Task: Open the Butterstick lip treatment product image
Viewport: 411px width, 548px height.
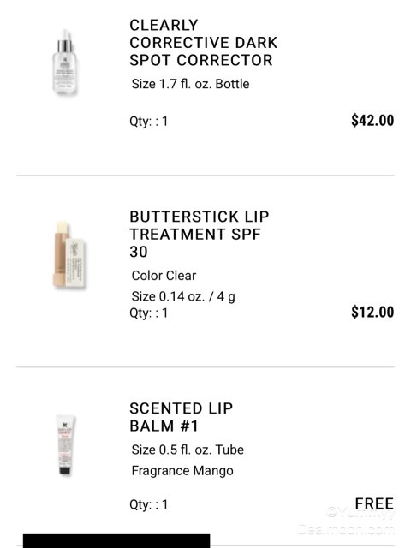Action: coord(69,254)
